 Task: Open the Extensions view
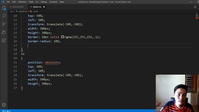pyautogui.click(x=4, y=40)
